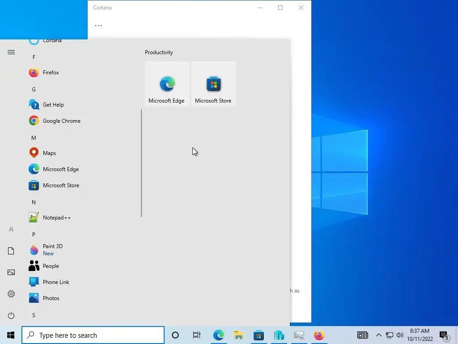Expand the Start menu hamburger button
This screenshot has width=458, height=344.
11,52
